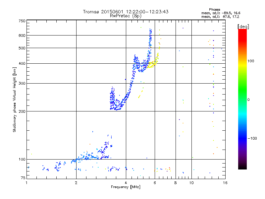265x199 pixels.
Task: Click the plot title 'Tromsø 20150601 12:22:00-12:23:43'
Action: [126, 12]
